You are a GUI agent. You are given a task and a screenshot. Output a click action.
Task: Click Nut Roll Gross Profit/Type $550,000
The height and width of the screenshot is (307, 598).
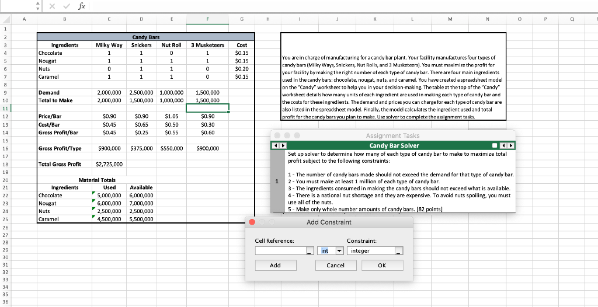click(x=172, y=148)
